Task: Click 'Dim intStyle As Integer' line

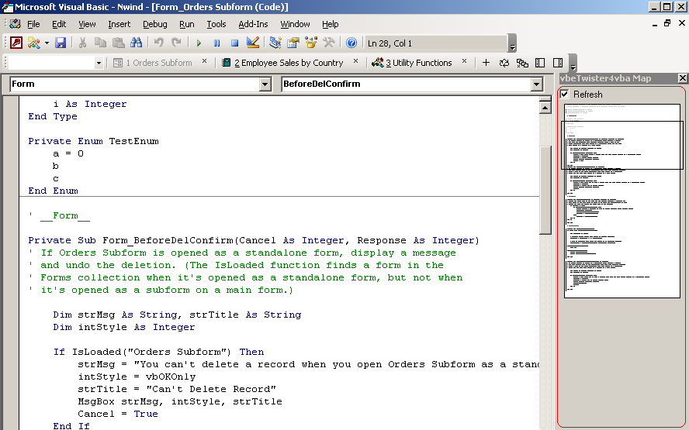Action: click(x=124, y=327)
